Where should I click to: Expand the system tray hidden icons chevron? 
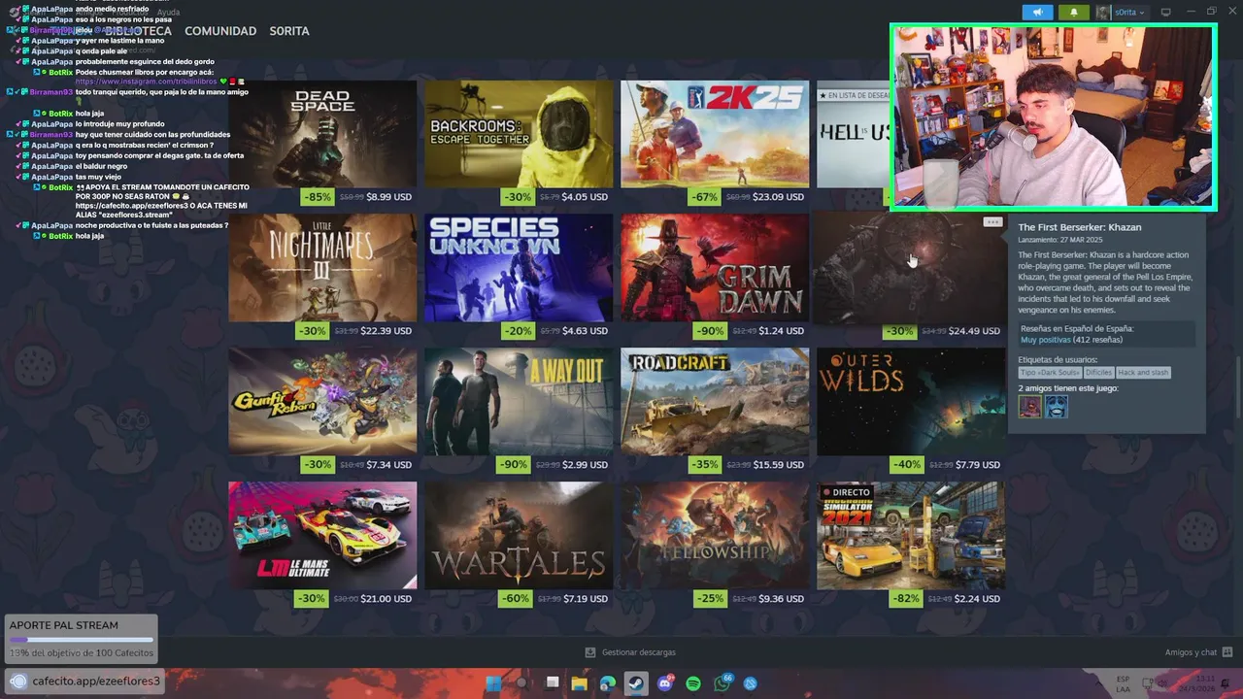click(1100, 683)
